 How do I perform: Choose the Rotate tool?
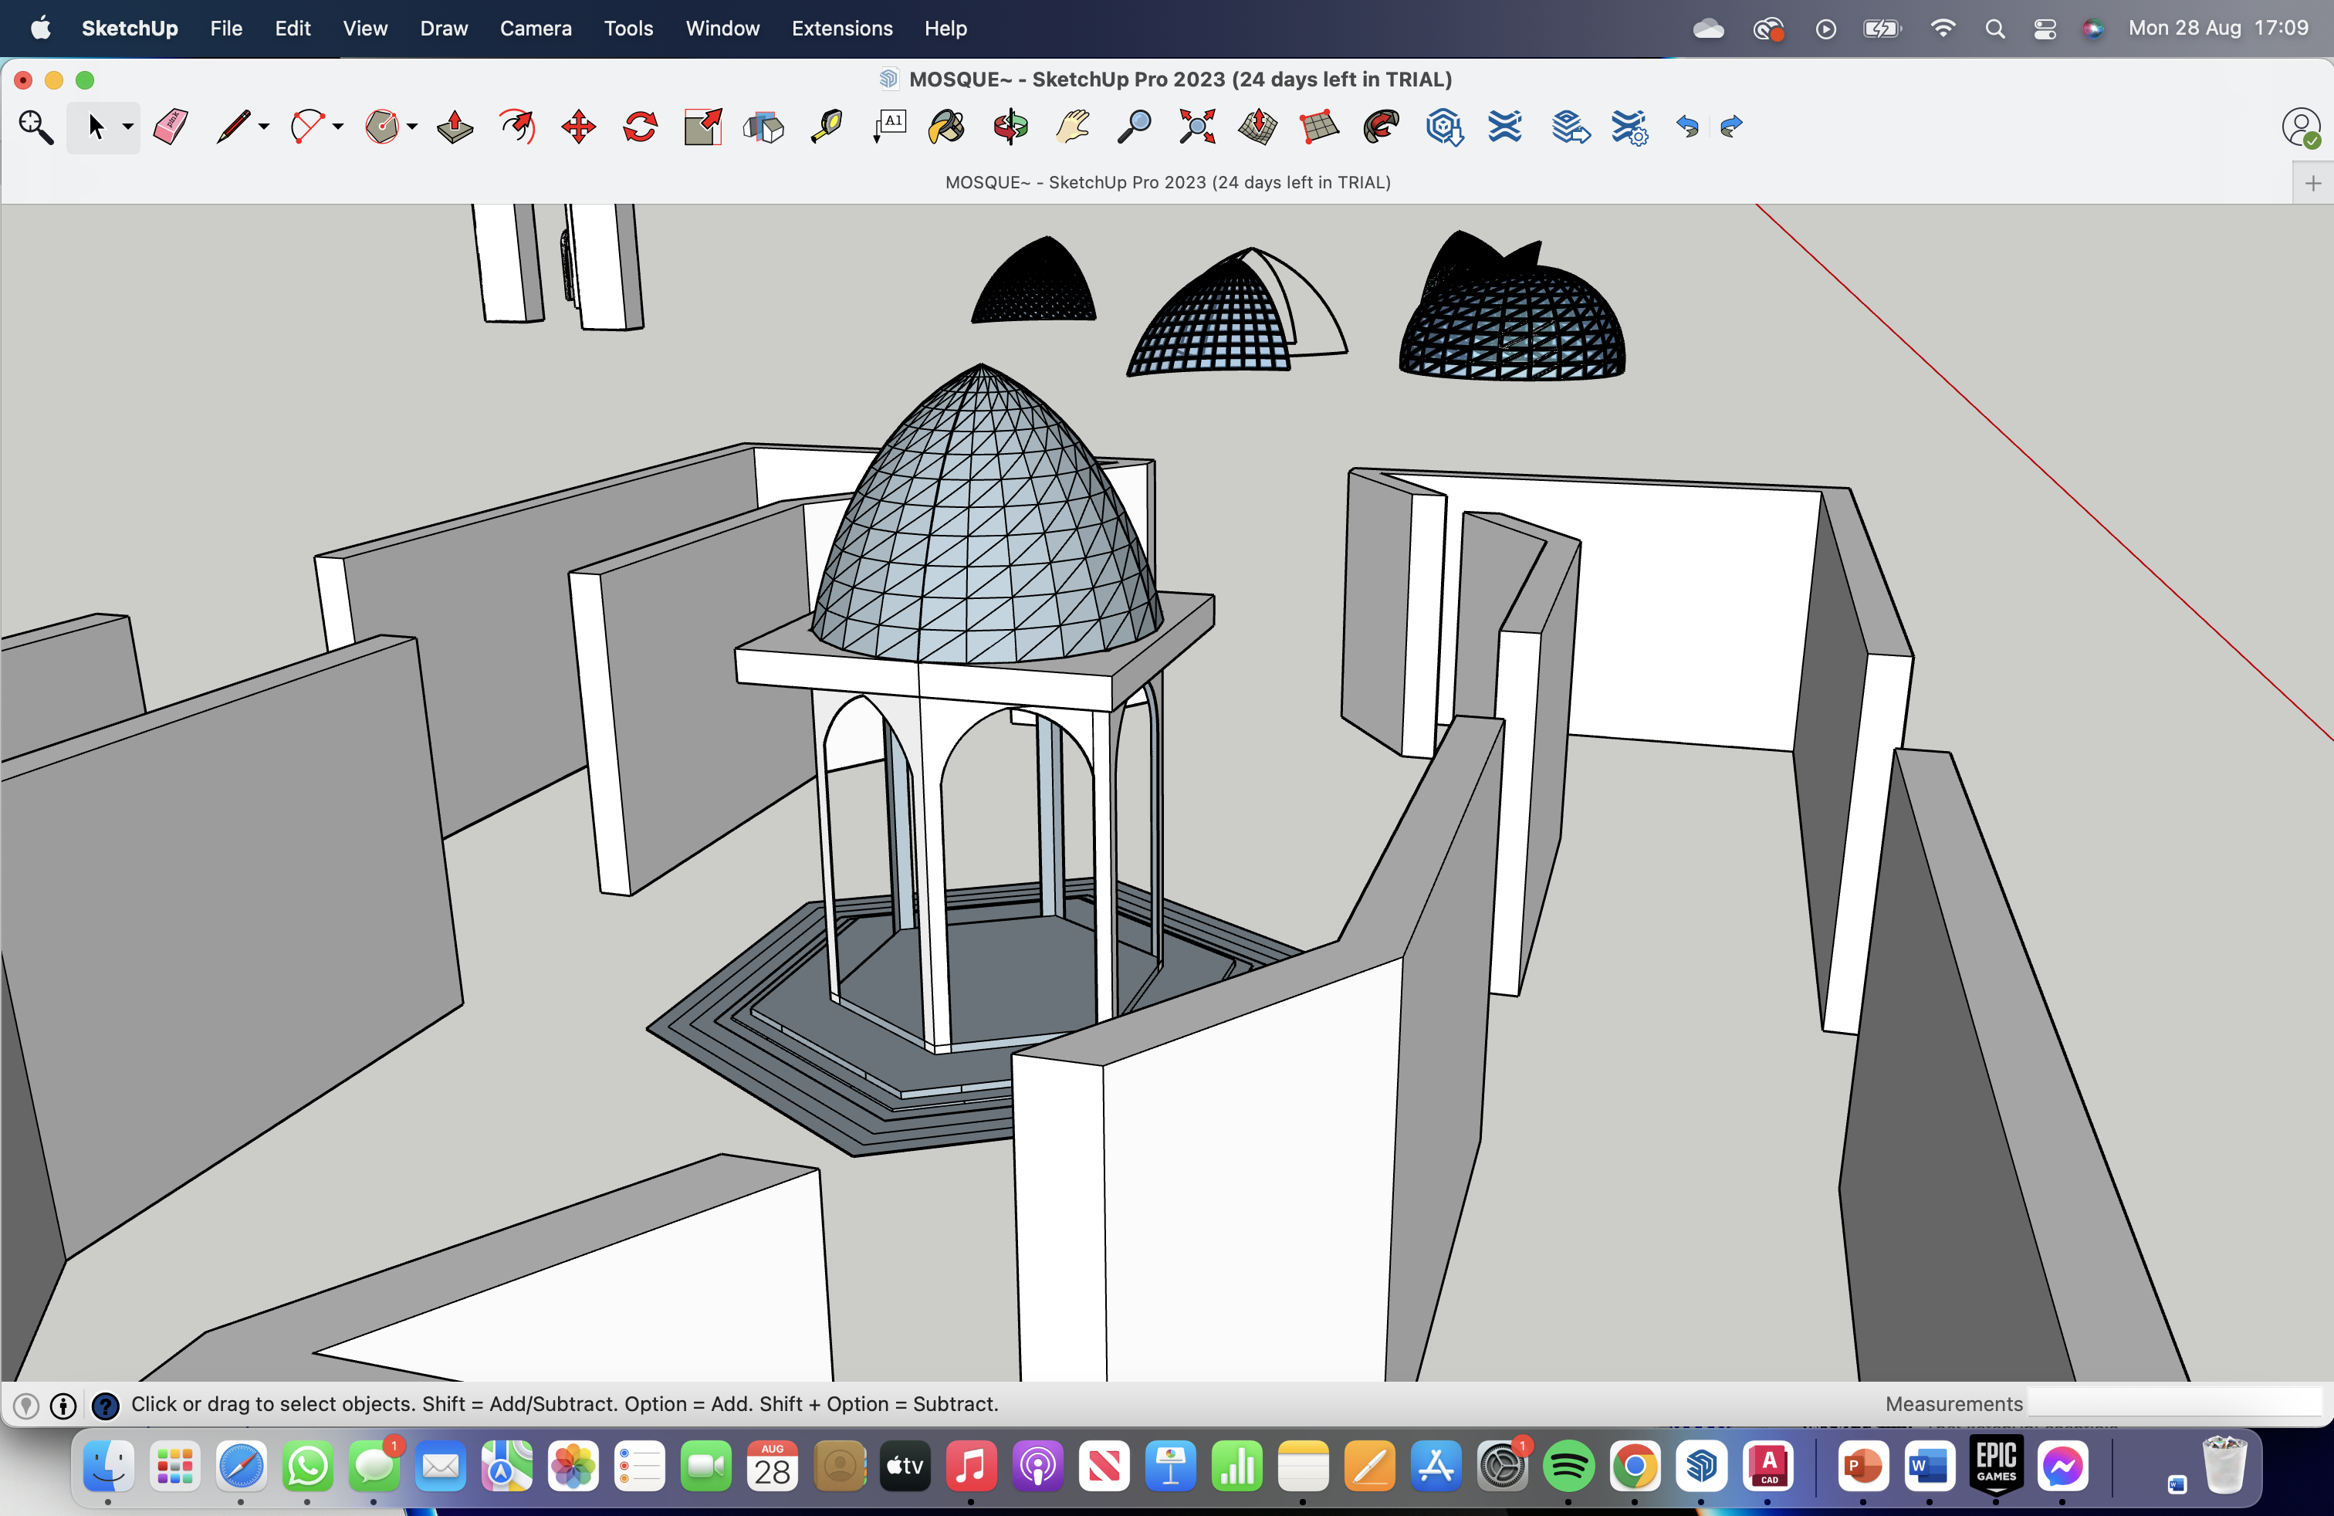641,127
